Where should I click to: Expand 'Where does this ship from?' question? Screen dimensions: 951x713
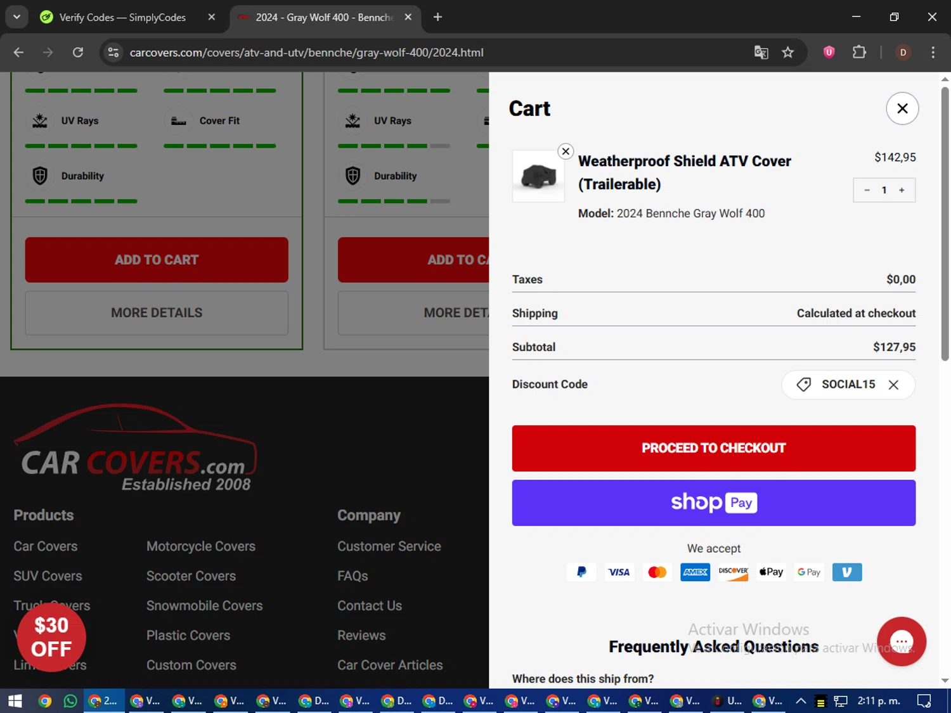click(583, 679)
